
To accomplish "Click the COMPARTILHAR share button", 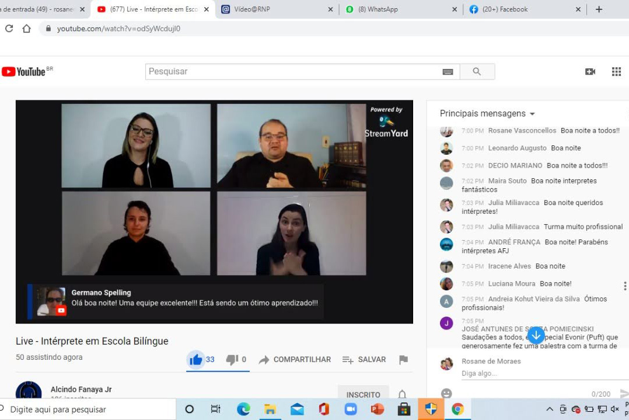I will point(295,359).
